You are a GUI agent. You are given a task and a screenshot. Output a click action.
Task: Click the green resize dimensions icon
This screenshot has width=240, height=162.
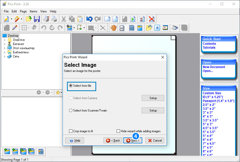pos(79,28)
